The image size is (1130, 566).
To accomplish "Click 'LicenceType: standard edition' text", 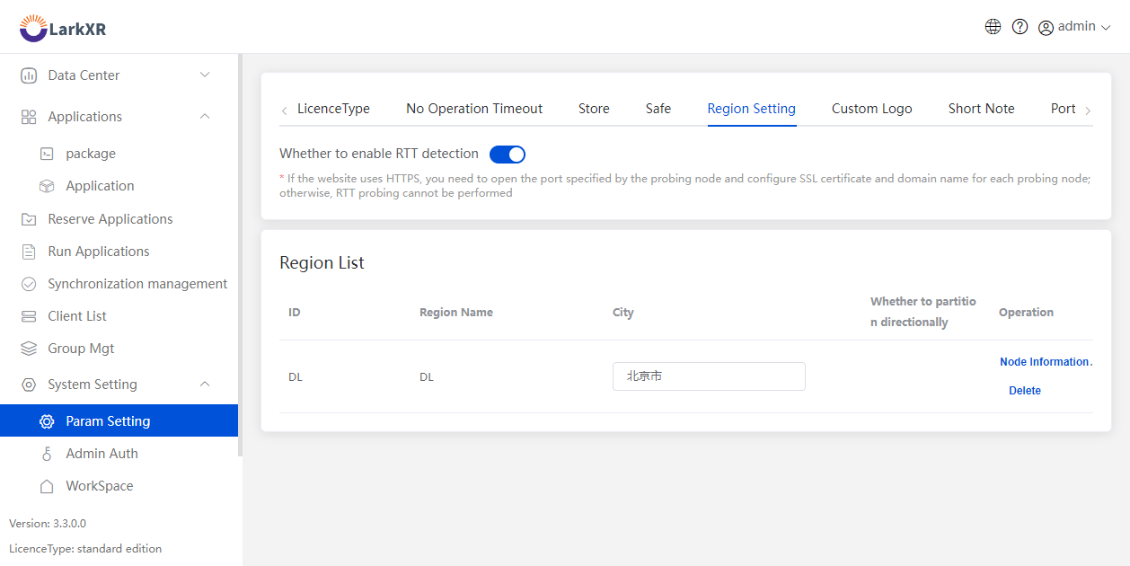I will point(85,549).
